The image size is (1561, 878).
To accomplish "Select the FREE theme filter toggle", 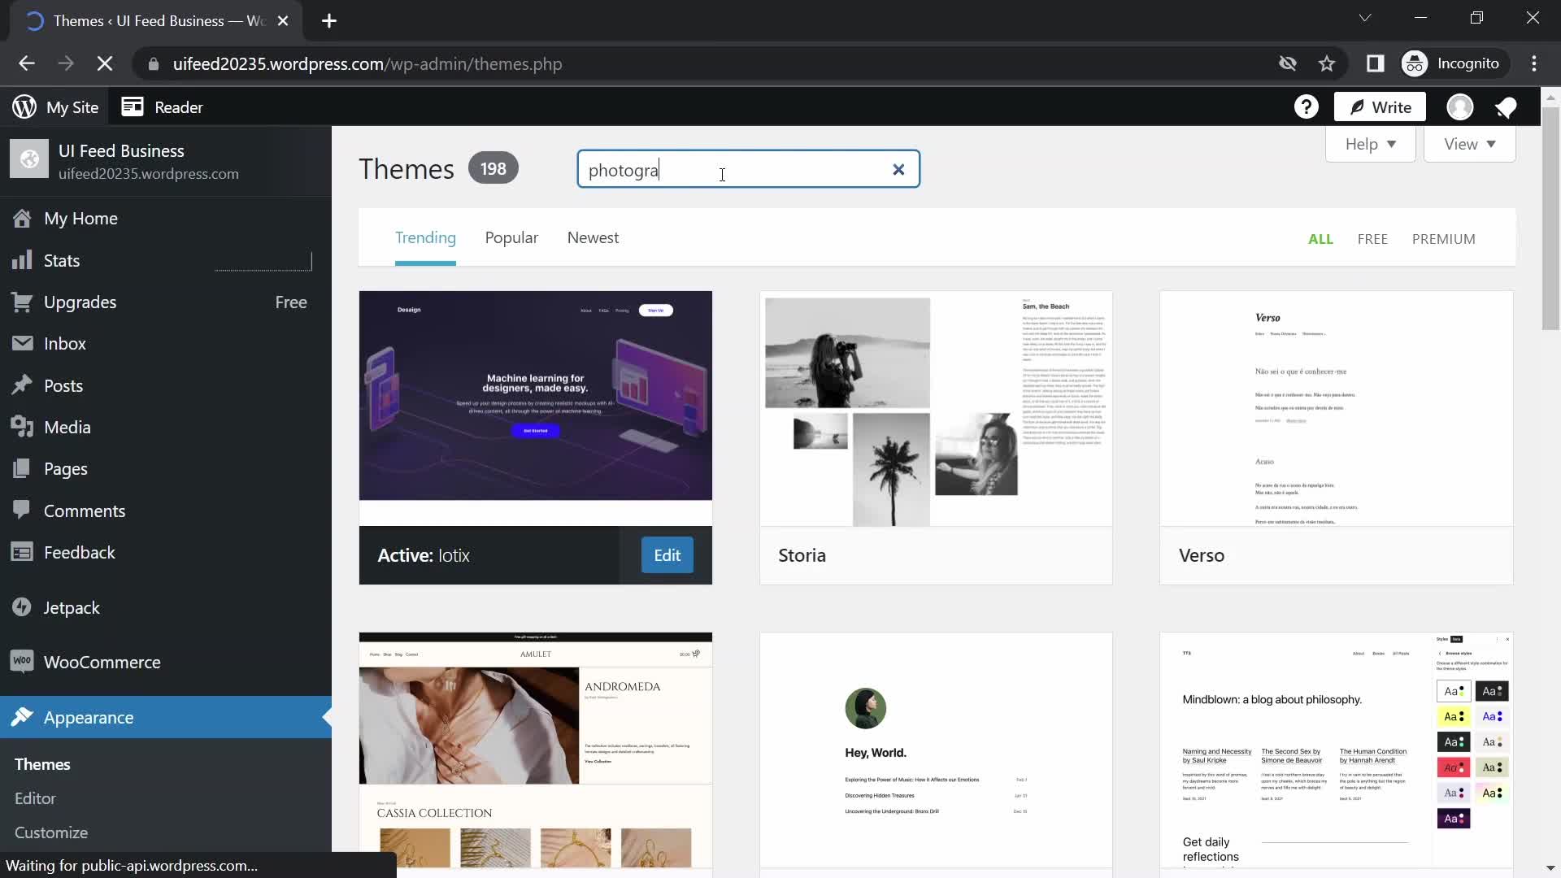I will coord(1372,238).
